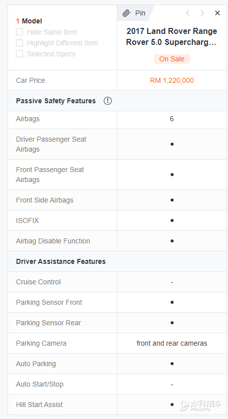Click the RM 1,220,000 price

[172, 80]
